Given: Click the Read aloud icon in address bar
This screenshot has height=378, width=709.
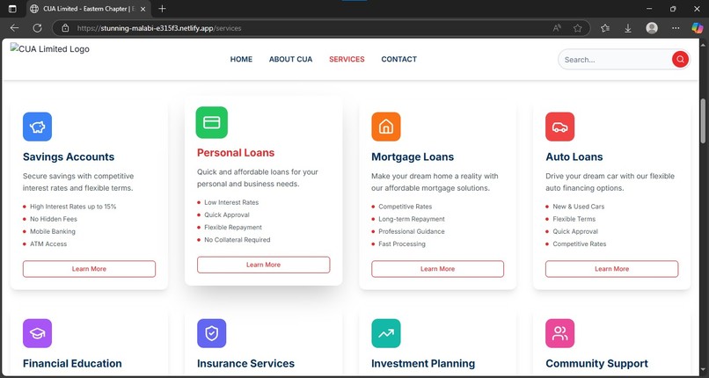Looking at the screenshot, I should tap(557, 28).
